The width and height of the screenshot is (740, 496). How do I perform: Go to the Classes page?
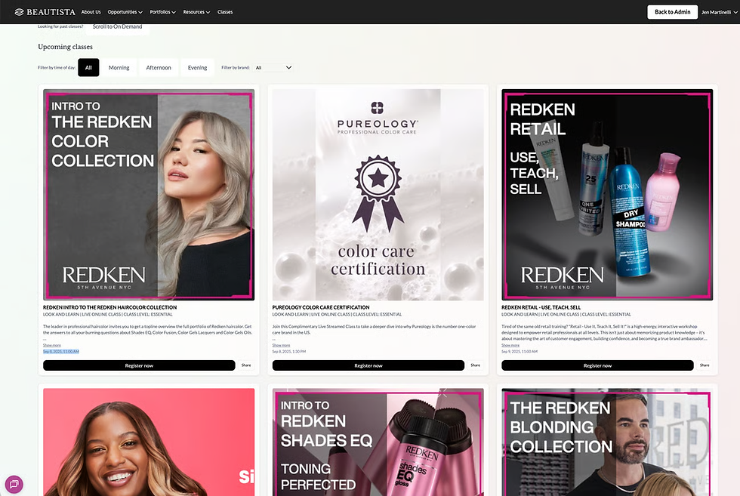click(225, 12)
